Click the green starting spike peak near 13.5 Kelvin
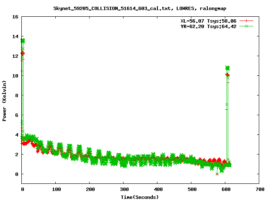This screenshot has width=268, height=201. [x=23, y=41]
